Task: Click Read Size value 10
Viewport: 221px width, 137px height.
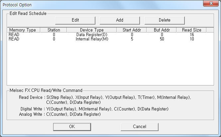Action: 191,39
